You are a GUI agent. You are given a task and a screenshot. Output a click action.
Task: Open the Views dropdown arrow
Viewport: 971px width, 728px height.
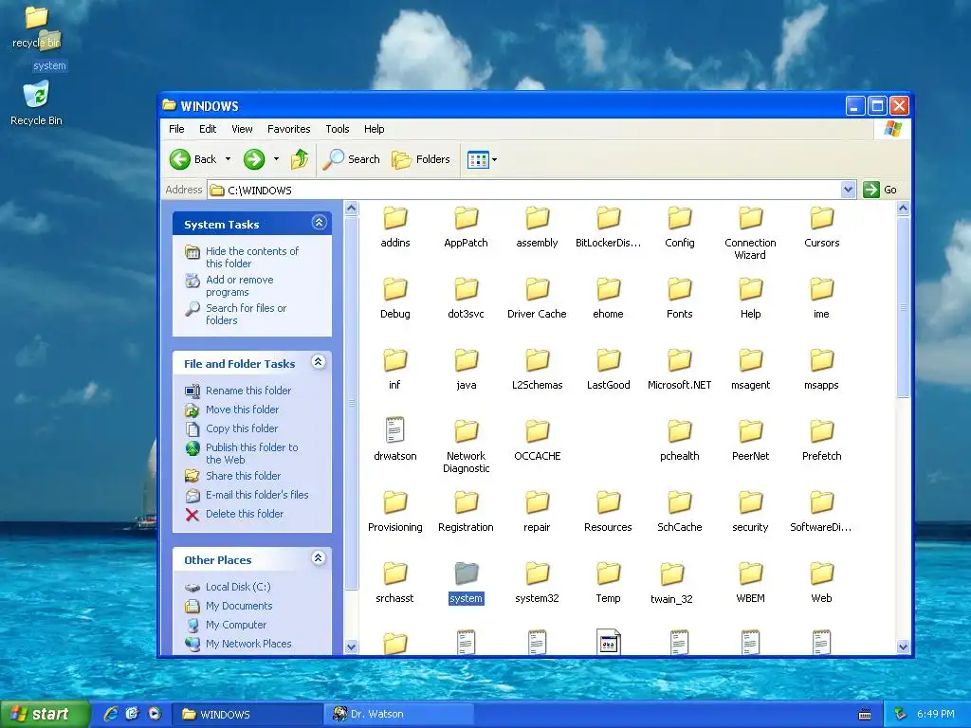click(495, 159)
